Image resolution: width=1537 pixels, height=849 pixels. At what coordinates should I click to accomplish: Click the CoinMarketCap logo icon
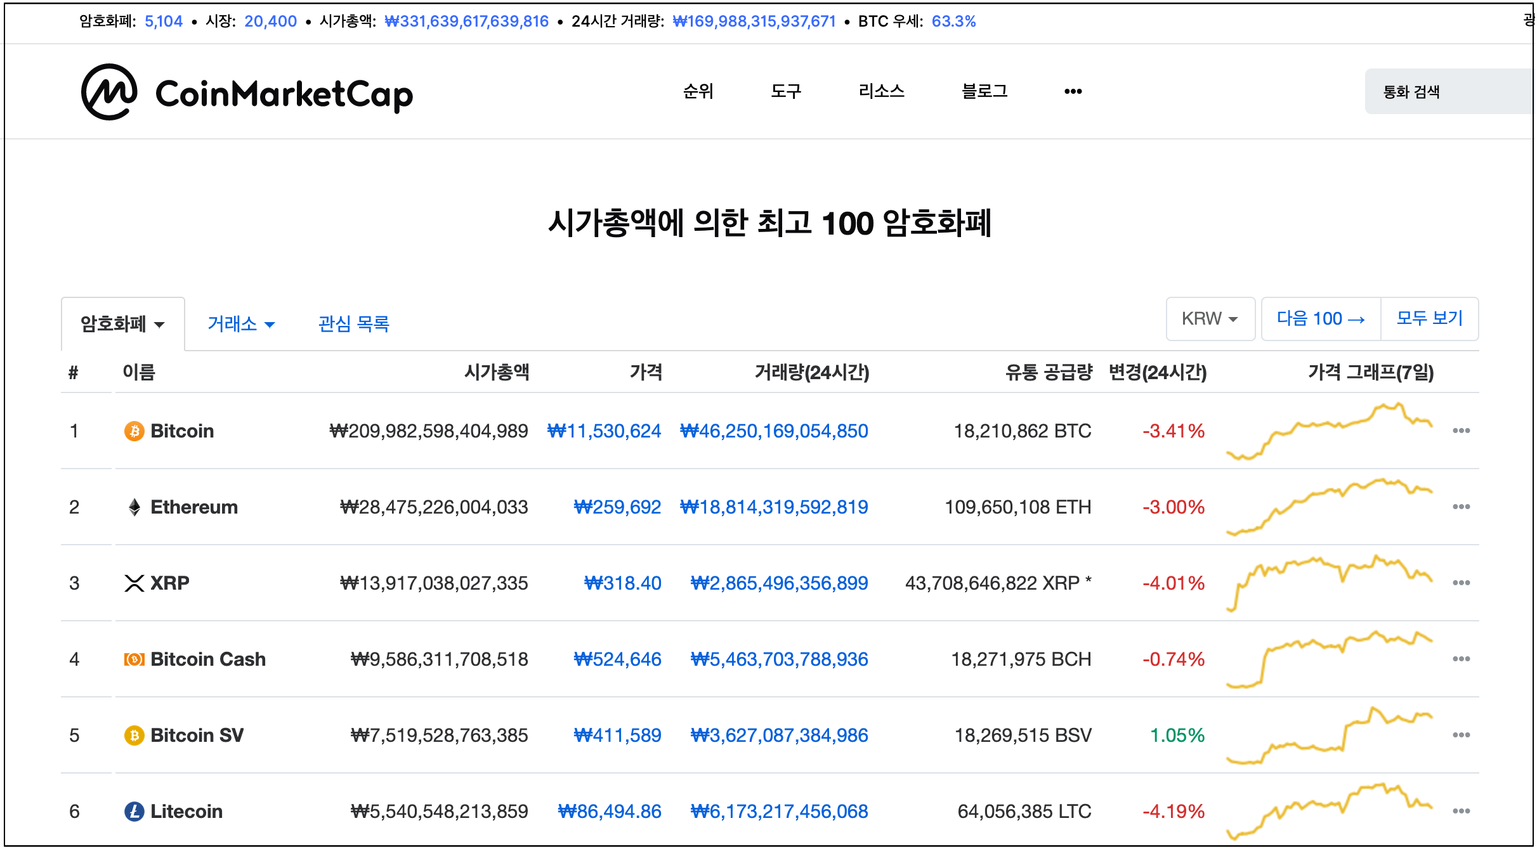(109, 93)
